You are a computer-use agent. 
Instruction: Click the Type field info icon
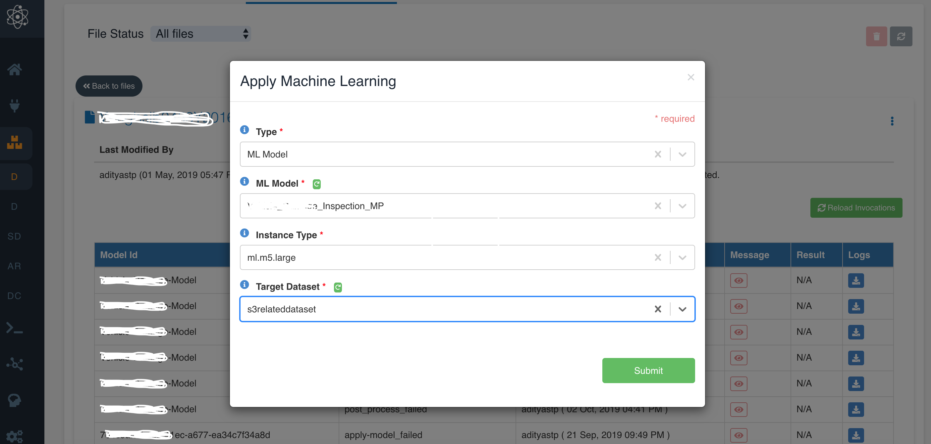coord(244,130)
